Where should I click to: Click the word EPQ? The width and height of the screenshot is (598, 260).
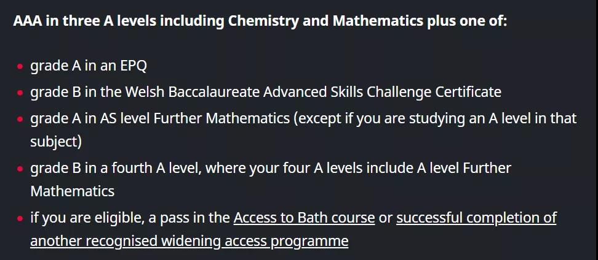[134, 66]
